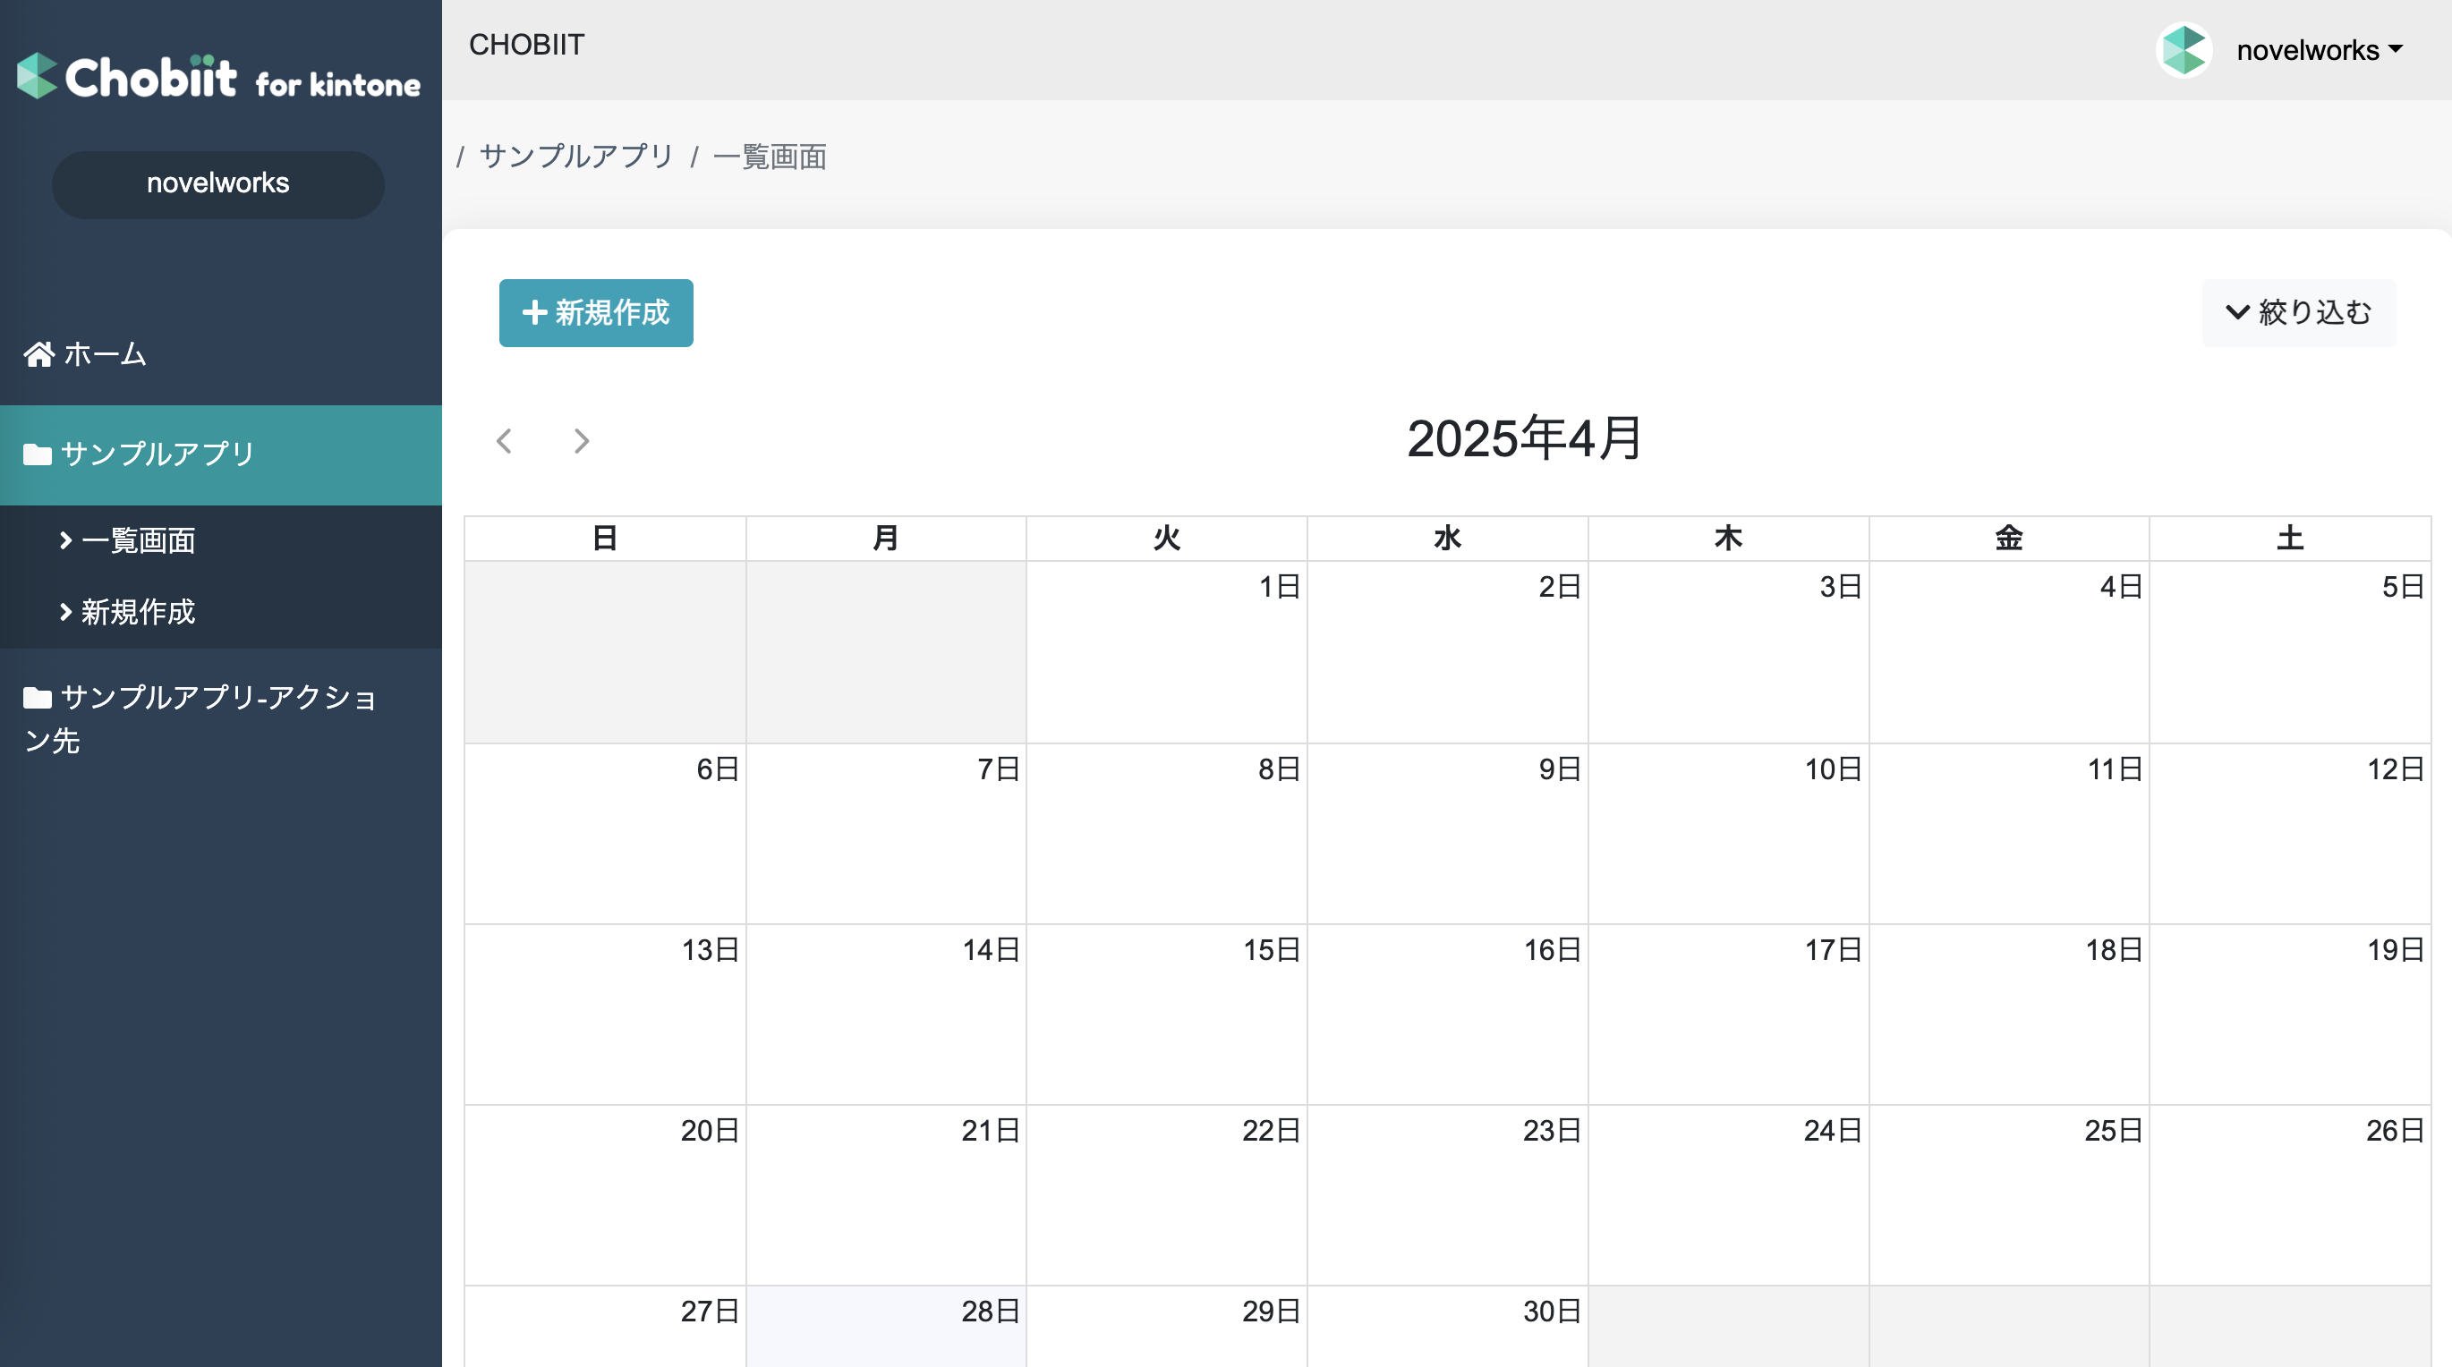This screenshot has width=2452, height=1367.
Task: Open the home icon in sidebar
Action: tap(39, 354)
